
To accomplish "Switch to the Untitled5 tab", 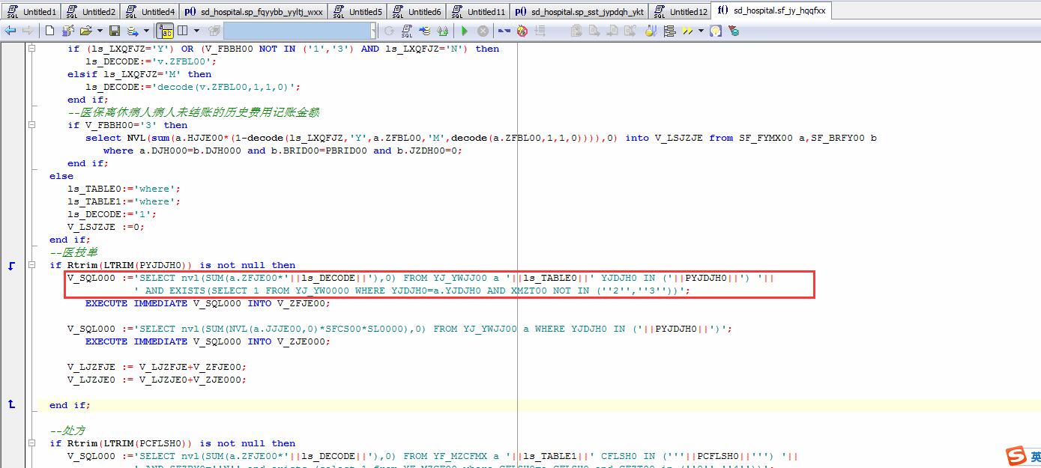I will click(357, 11).
